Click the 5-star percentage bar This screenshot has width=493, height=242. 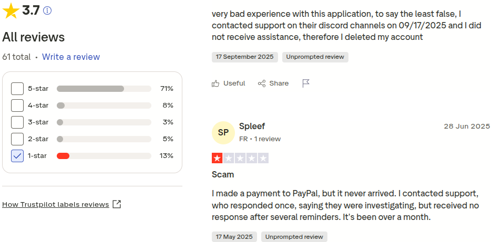(90, 89)
